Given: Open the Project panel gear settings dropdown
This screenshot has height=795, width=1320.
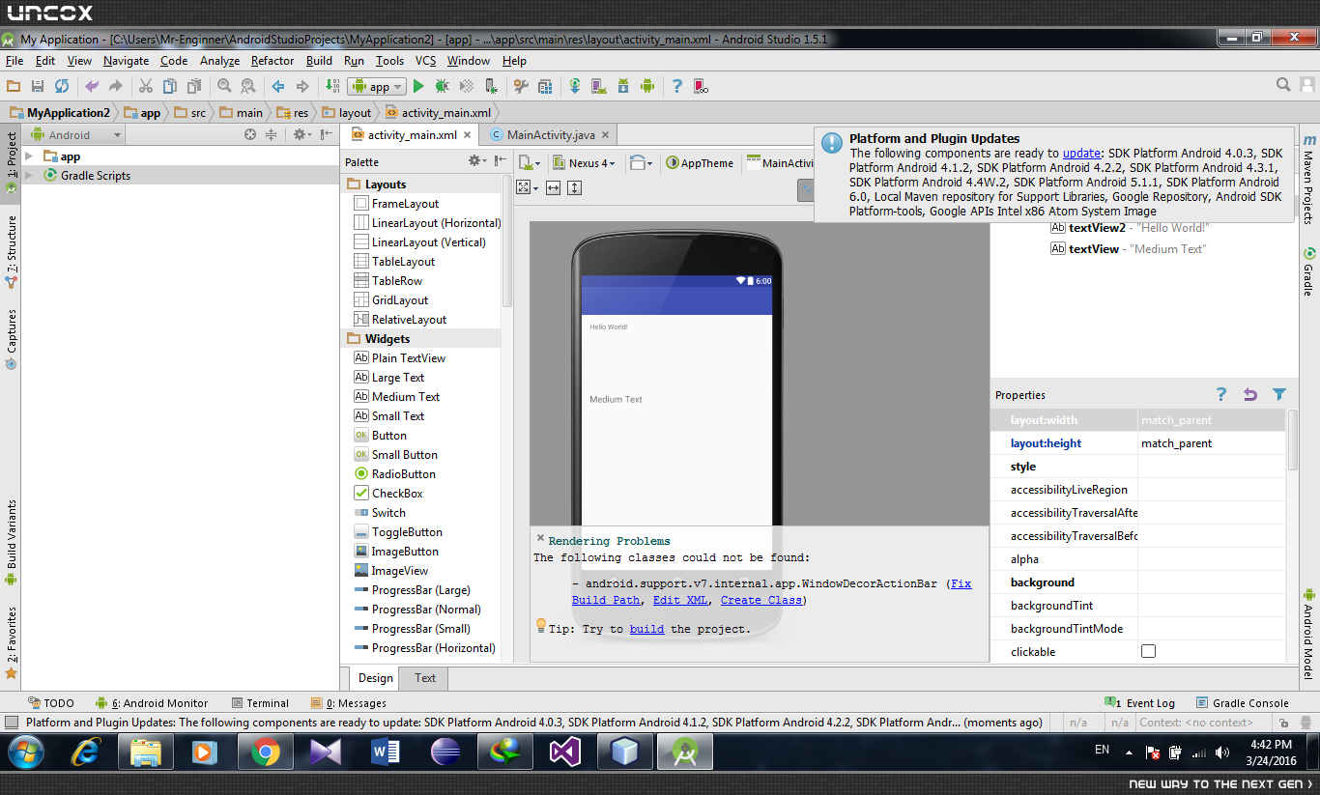Looking at the screenshot, I should coord(301,135).
